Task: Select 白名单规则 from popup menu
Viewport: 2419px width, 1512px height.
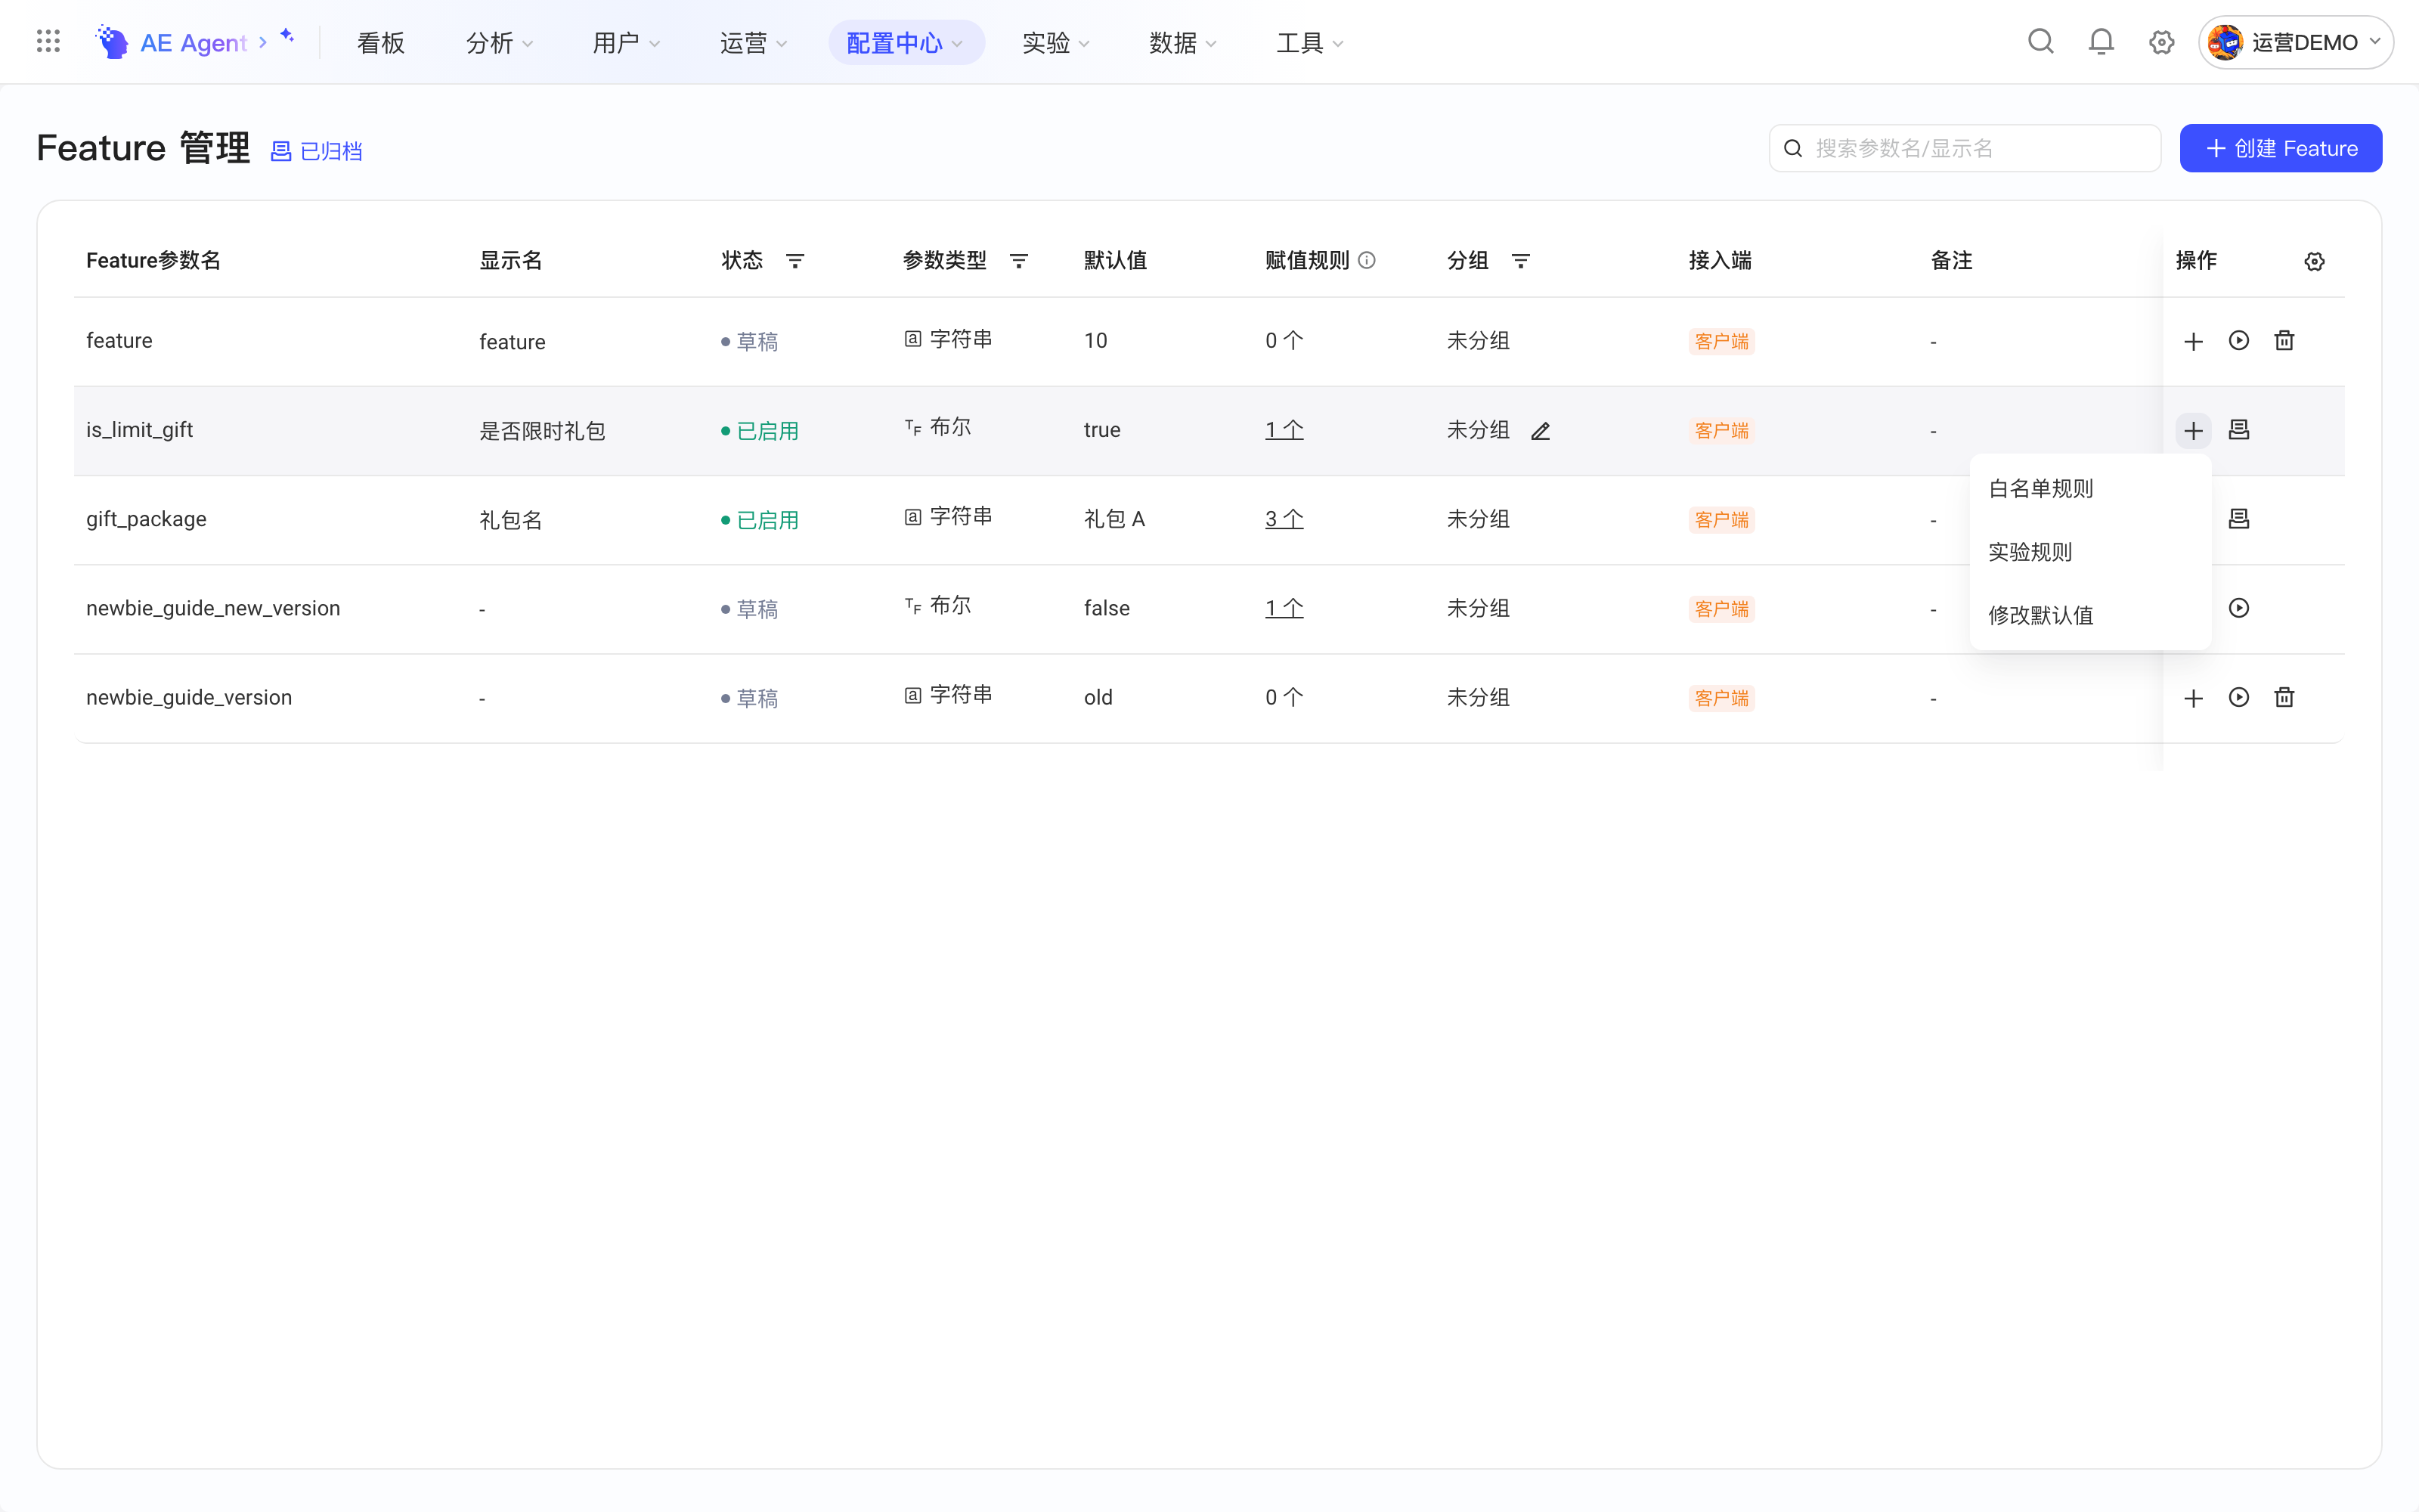Action: click(2089, 489)
